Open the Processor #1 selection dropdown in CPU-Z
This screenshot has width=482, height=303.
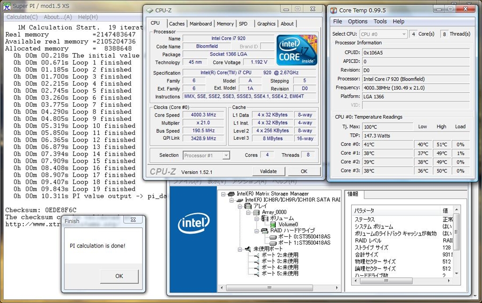(x=226, y=155)
